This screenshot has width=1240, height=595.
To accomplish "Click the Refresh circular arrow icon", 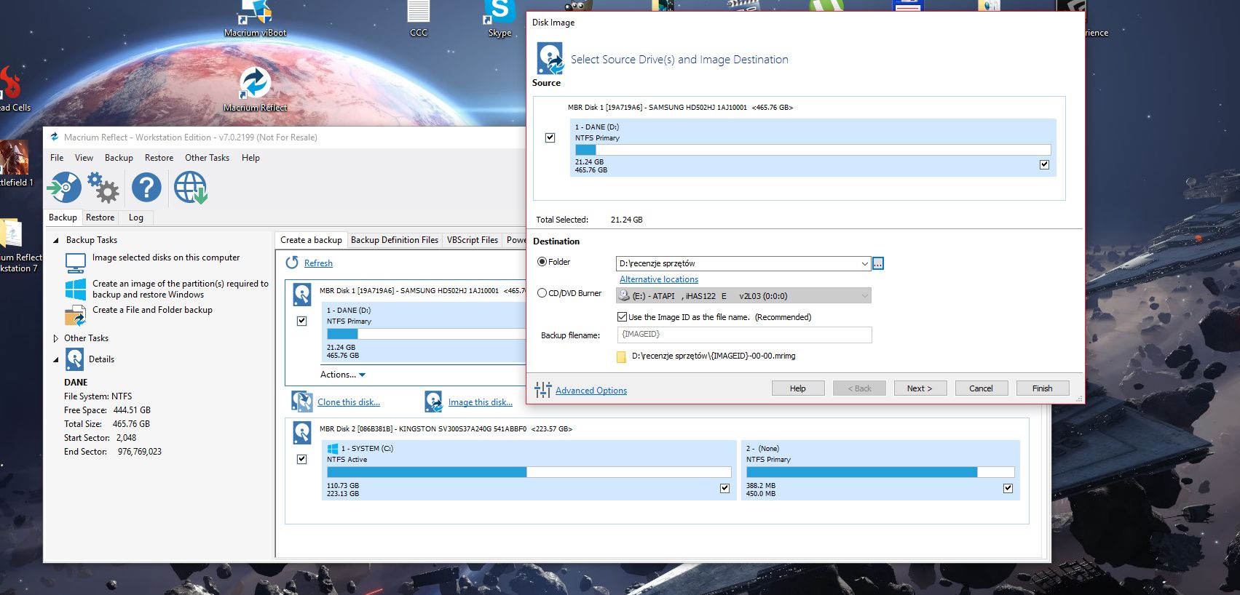I will tap(292, 263).
